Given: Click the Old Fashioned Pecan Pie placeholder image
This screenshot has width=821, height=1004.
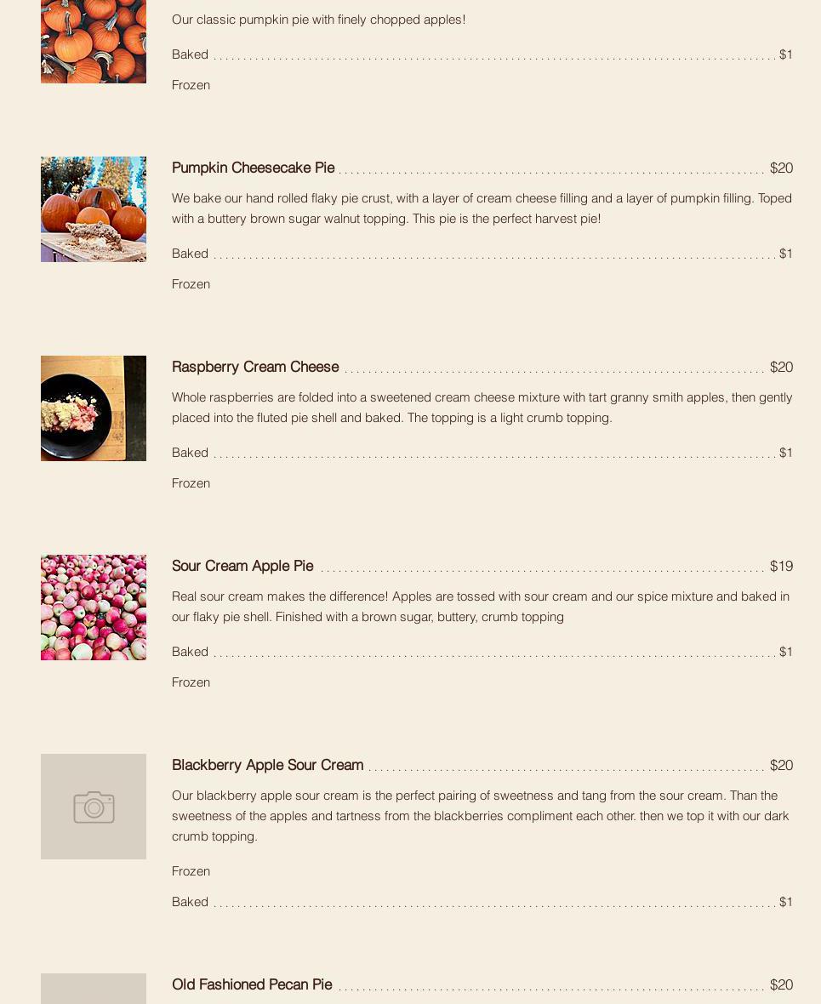Looking at the screenshot, I should [x=94, y=989].
